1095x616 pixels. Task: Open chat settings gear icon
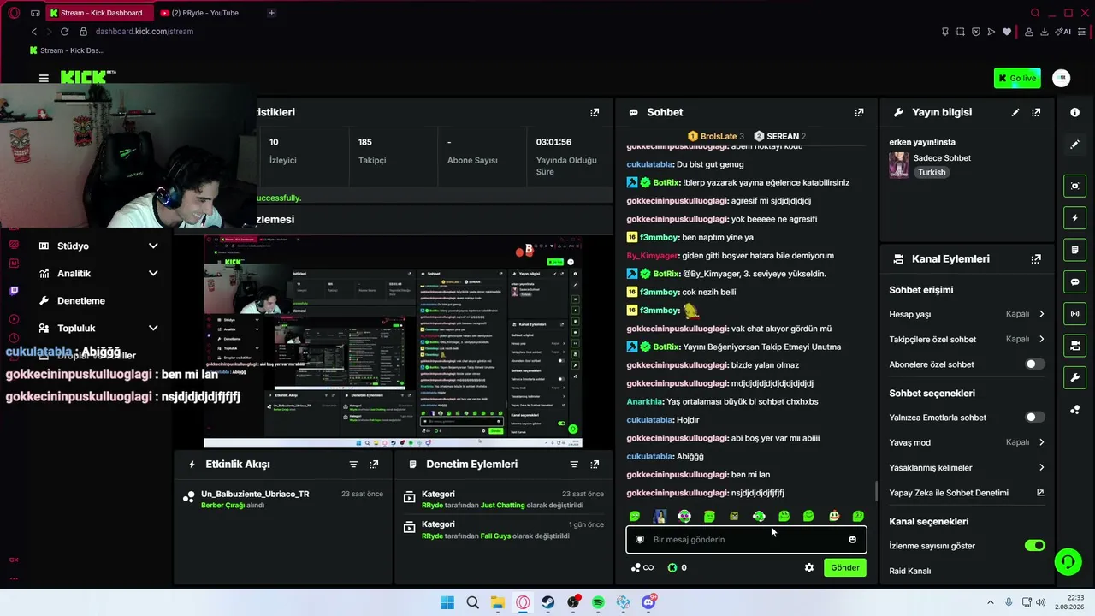(x=809, y=567)
